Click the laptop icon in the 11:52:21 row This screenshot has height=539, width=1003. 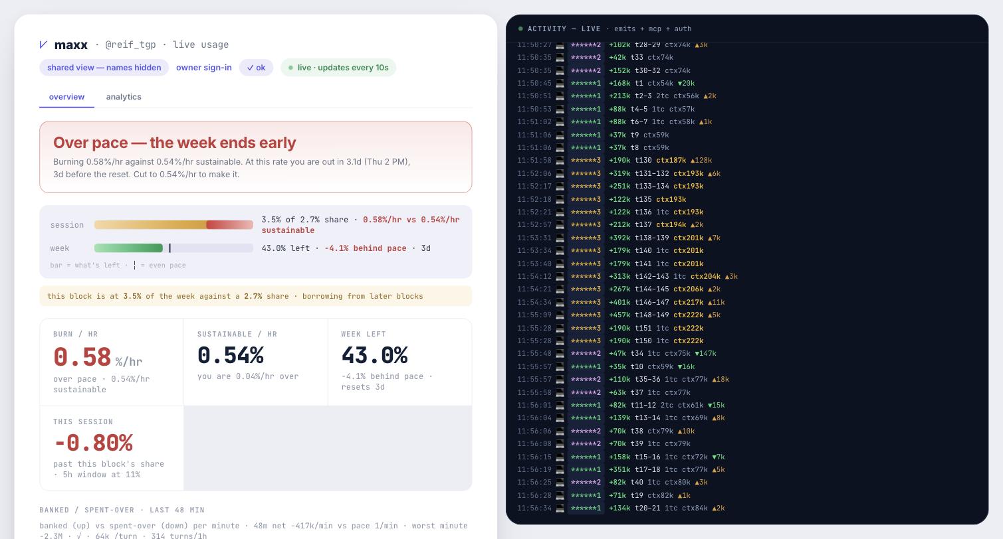click(560, 212)
